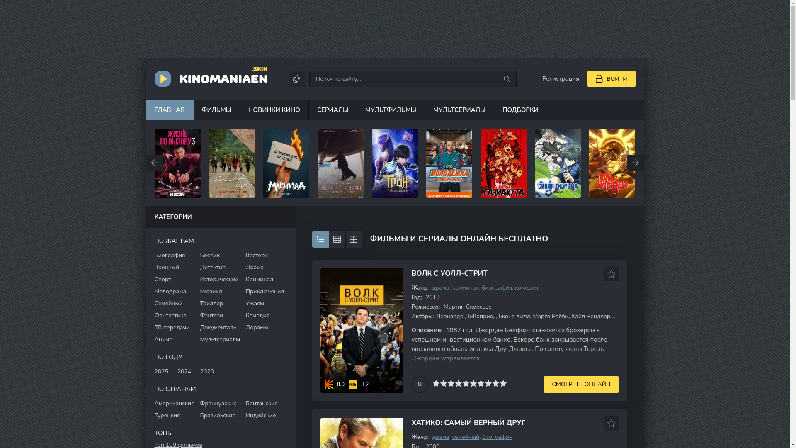Click Волк с Уолл-стрит poster image

(x=362, y=331)
